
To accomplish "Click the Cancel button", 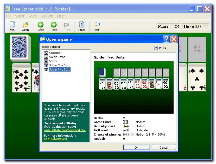I will [164, 147].
